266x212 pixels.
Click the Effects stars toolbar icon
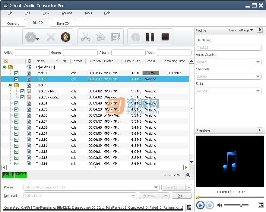click(x=101, y=37)
